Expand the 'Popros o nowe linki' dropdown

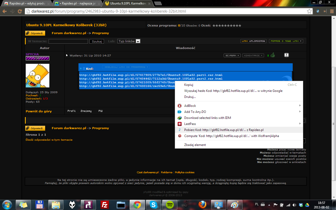click(x=286, y=41)
